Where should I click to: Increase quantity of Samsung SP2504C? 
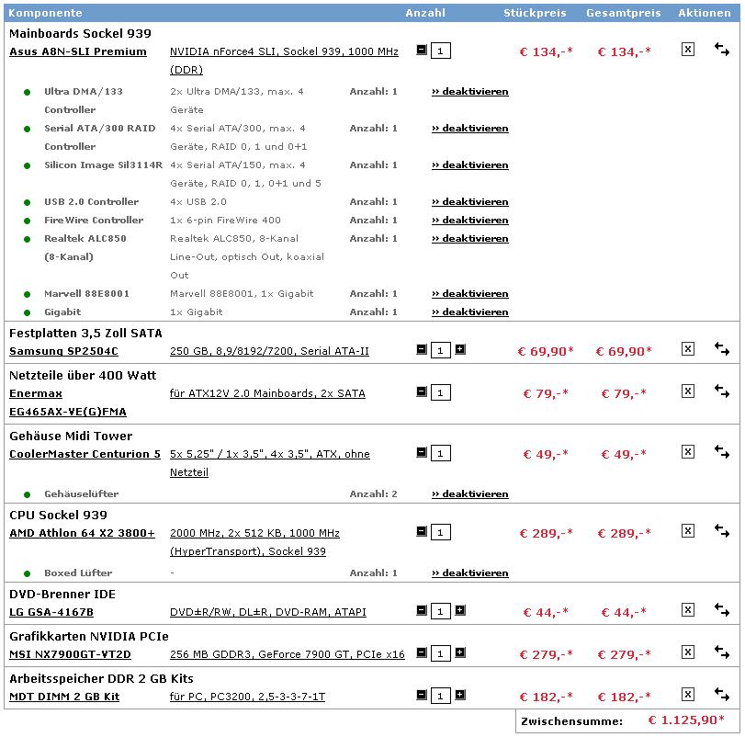click(x=460, y=349)
